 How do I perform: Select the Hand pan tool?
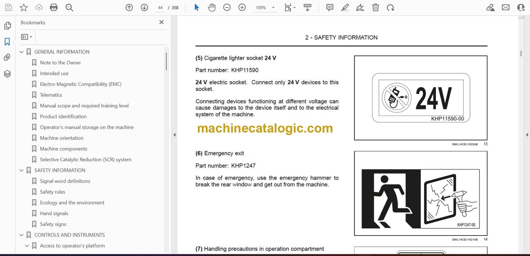coord(212,7)
